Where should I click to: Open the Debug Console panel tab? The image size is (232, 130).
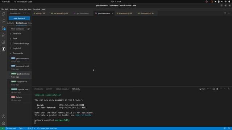tap(62, 89)
